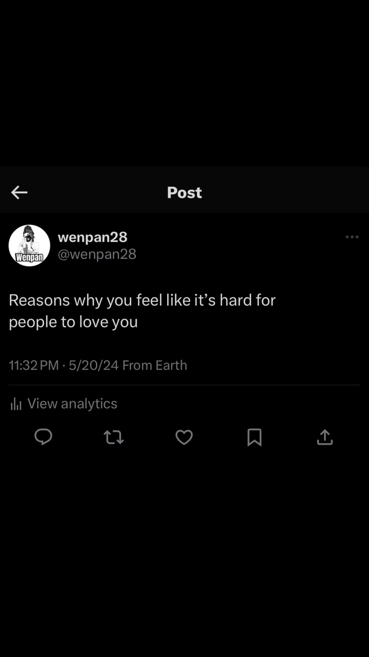Reply to the post via speech bubble
Screen dimensions: 369x657
click(x=43, y=437)
